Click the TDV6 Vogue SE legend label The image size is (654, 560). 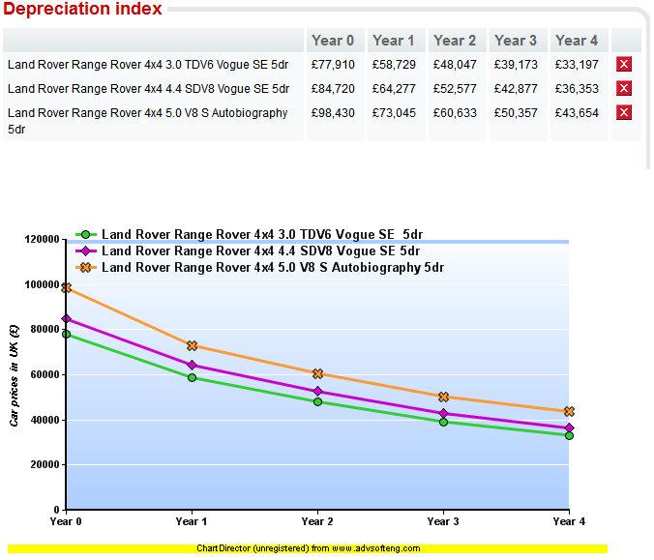coord(262,234)
